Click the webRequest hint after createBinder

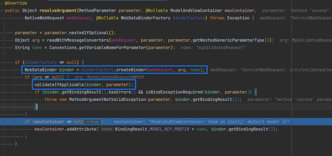coord(271,70)
